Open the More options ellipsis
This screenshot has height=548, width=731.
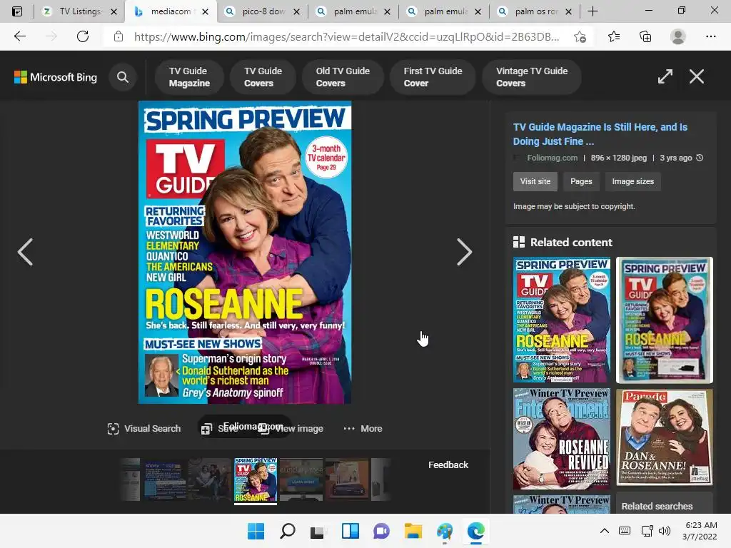[x=363, y=428]
